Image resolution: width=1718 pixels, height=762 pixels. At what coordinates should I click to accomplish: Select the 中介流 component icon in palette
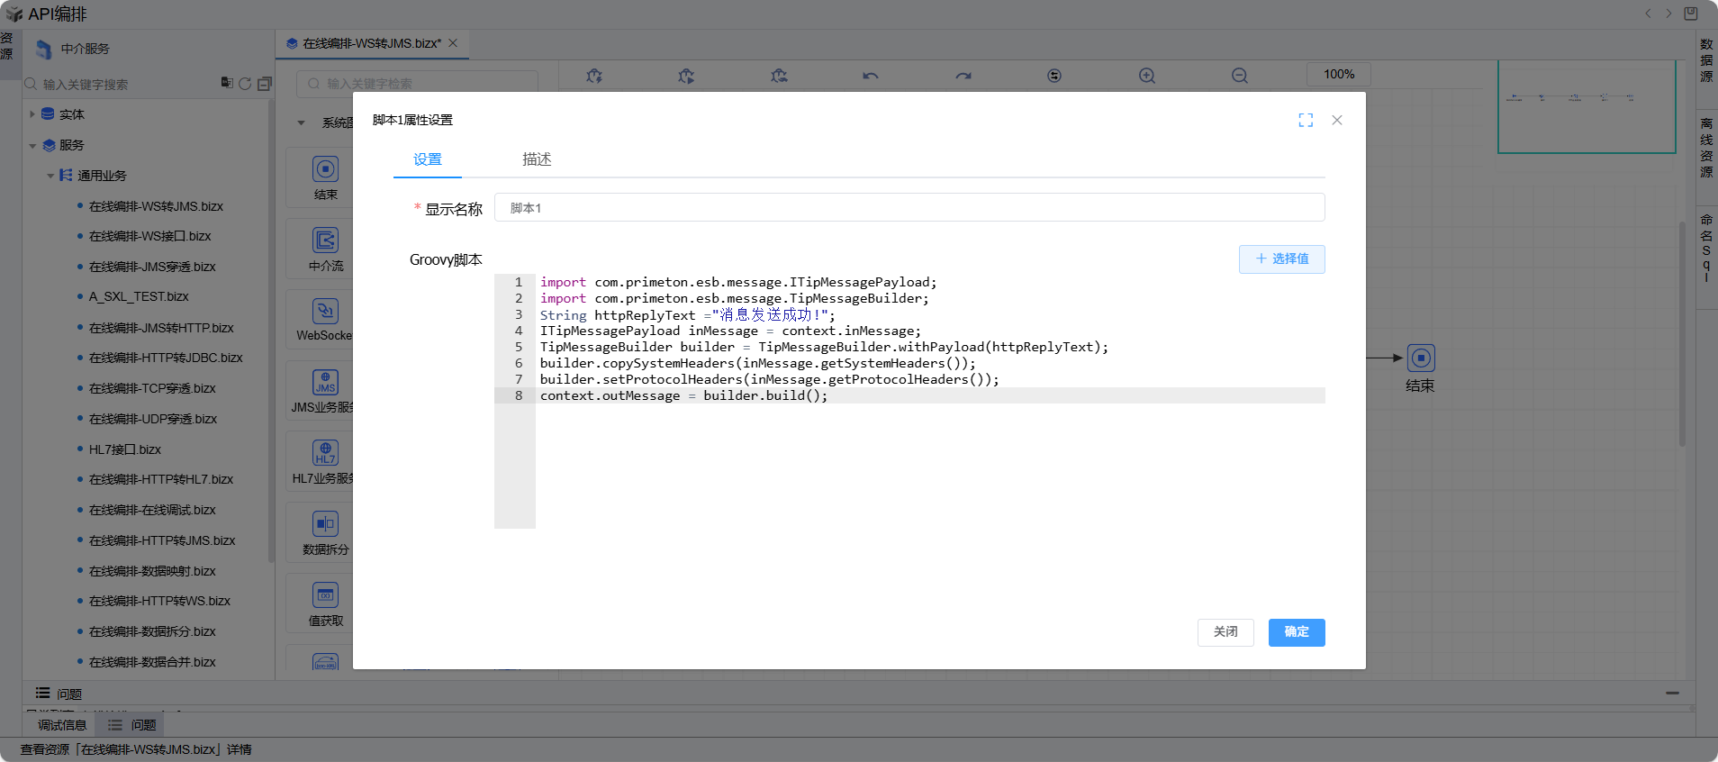[x=325, y=240]
